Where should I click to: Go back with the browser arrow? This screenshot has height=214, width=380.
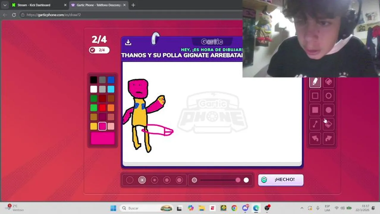(x=5, y=15)
